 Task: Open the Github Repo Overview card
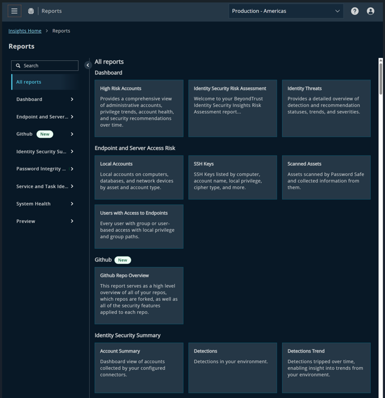(139, 295)
